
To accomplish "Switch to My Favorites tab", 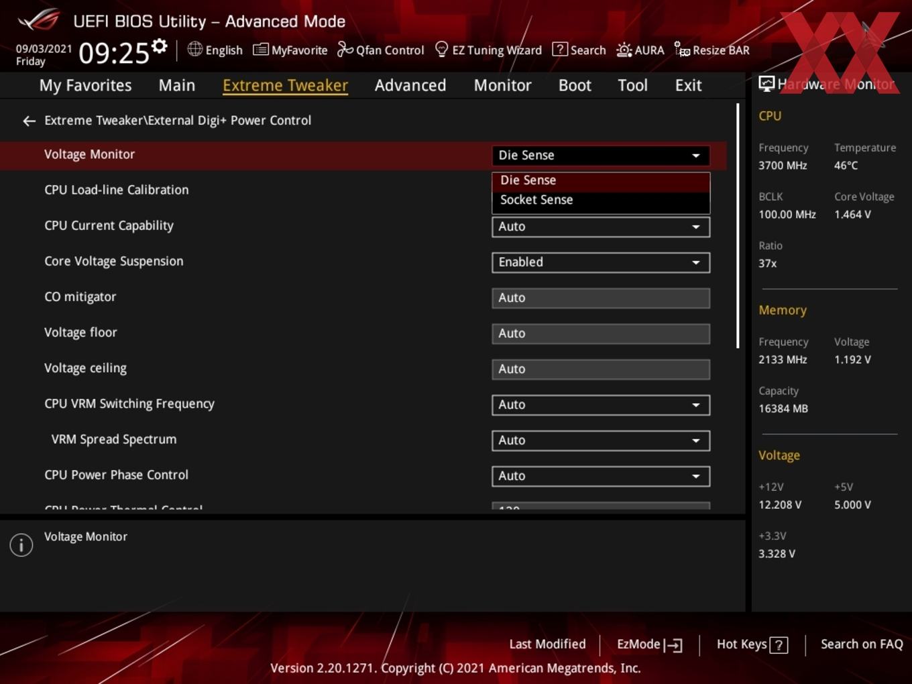I will [85, 86].
